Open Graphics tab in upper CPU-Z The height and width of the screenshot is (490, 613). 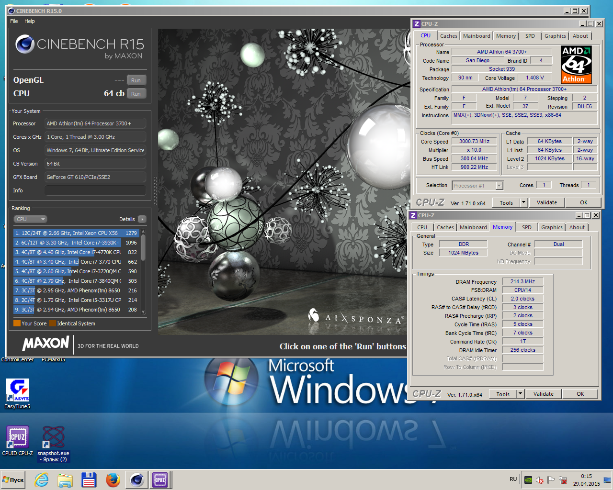[x=555, y=36]
